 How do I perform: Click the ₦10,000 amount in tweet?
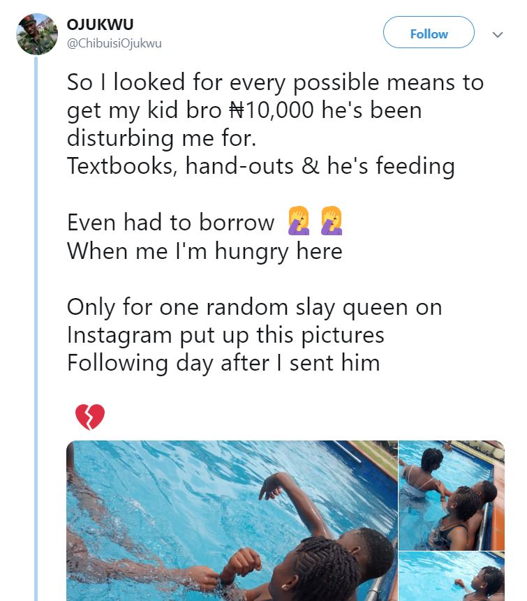click(x=271, y=110)
